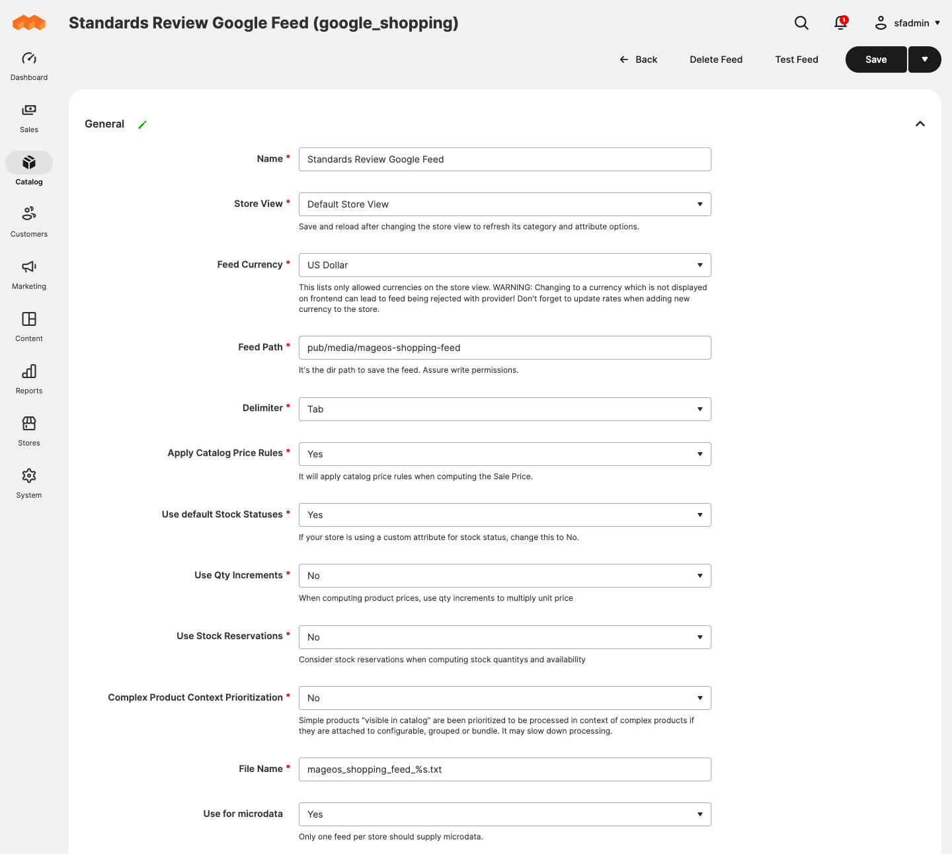Click the System gear icon
This screenshot has height=854, width=952.
29,475
